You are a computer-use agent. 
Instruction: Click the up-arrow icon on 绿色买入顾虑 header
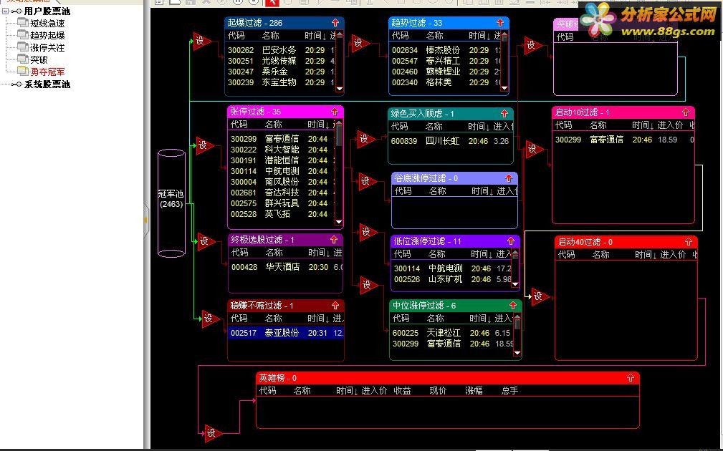click(504, 113)
